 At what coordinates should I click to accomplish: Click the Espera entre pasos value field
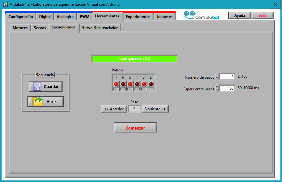click(227, 88)
